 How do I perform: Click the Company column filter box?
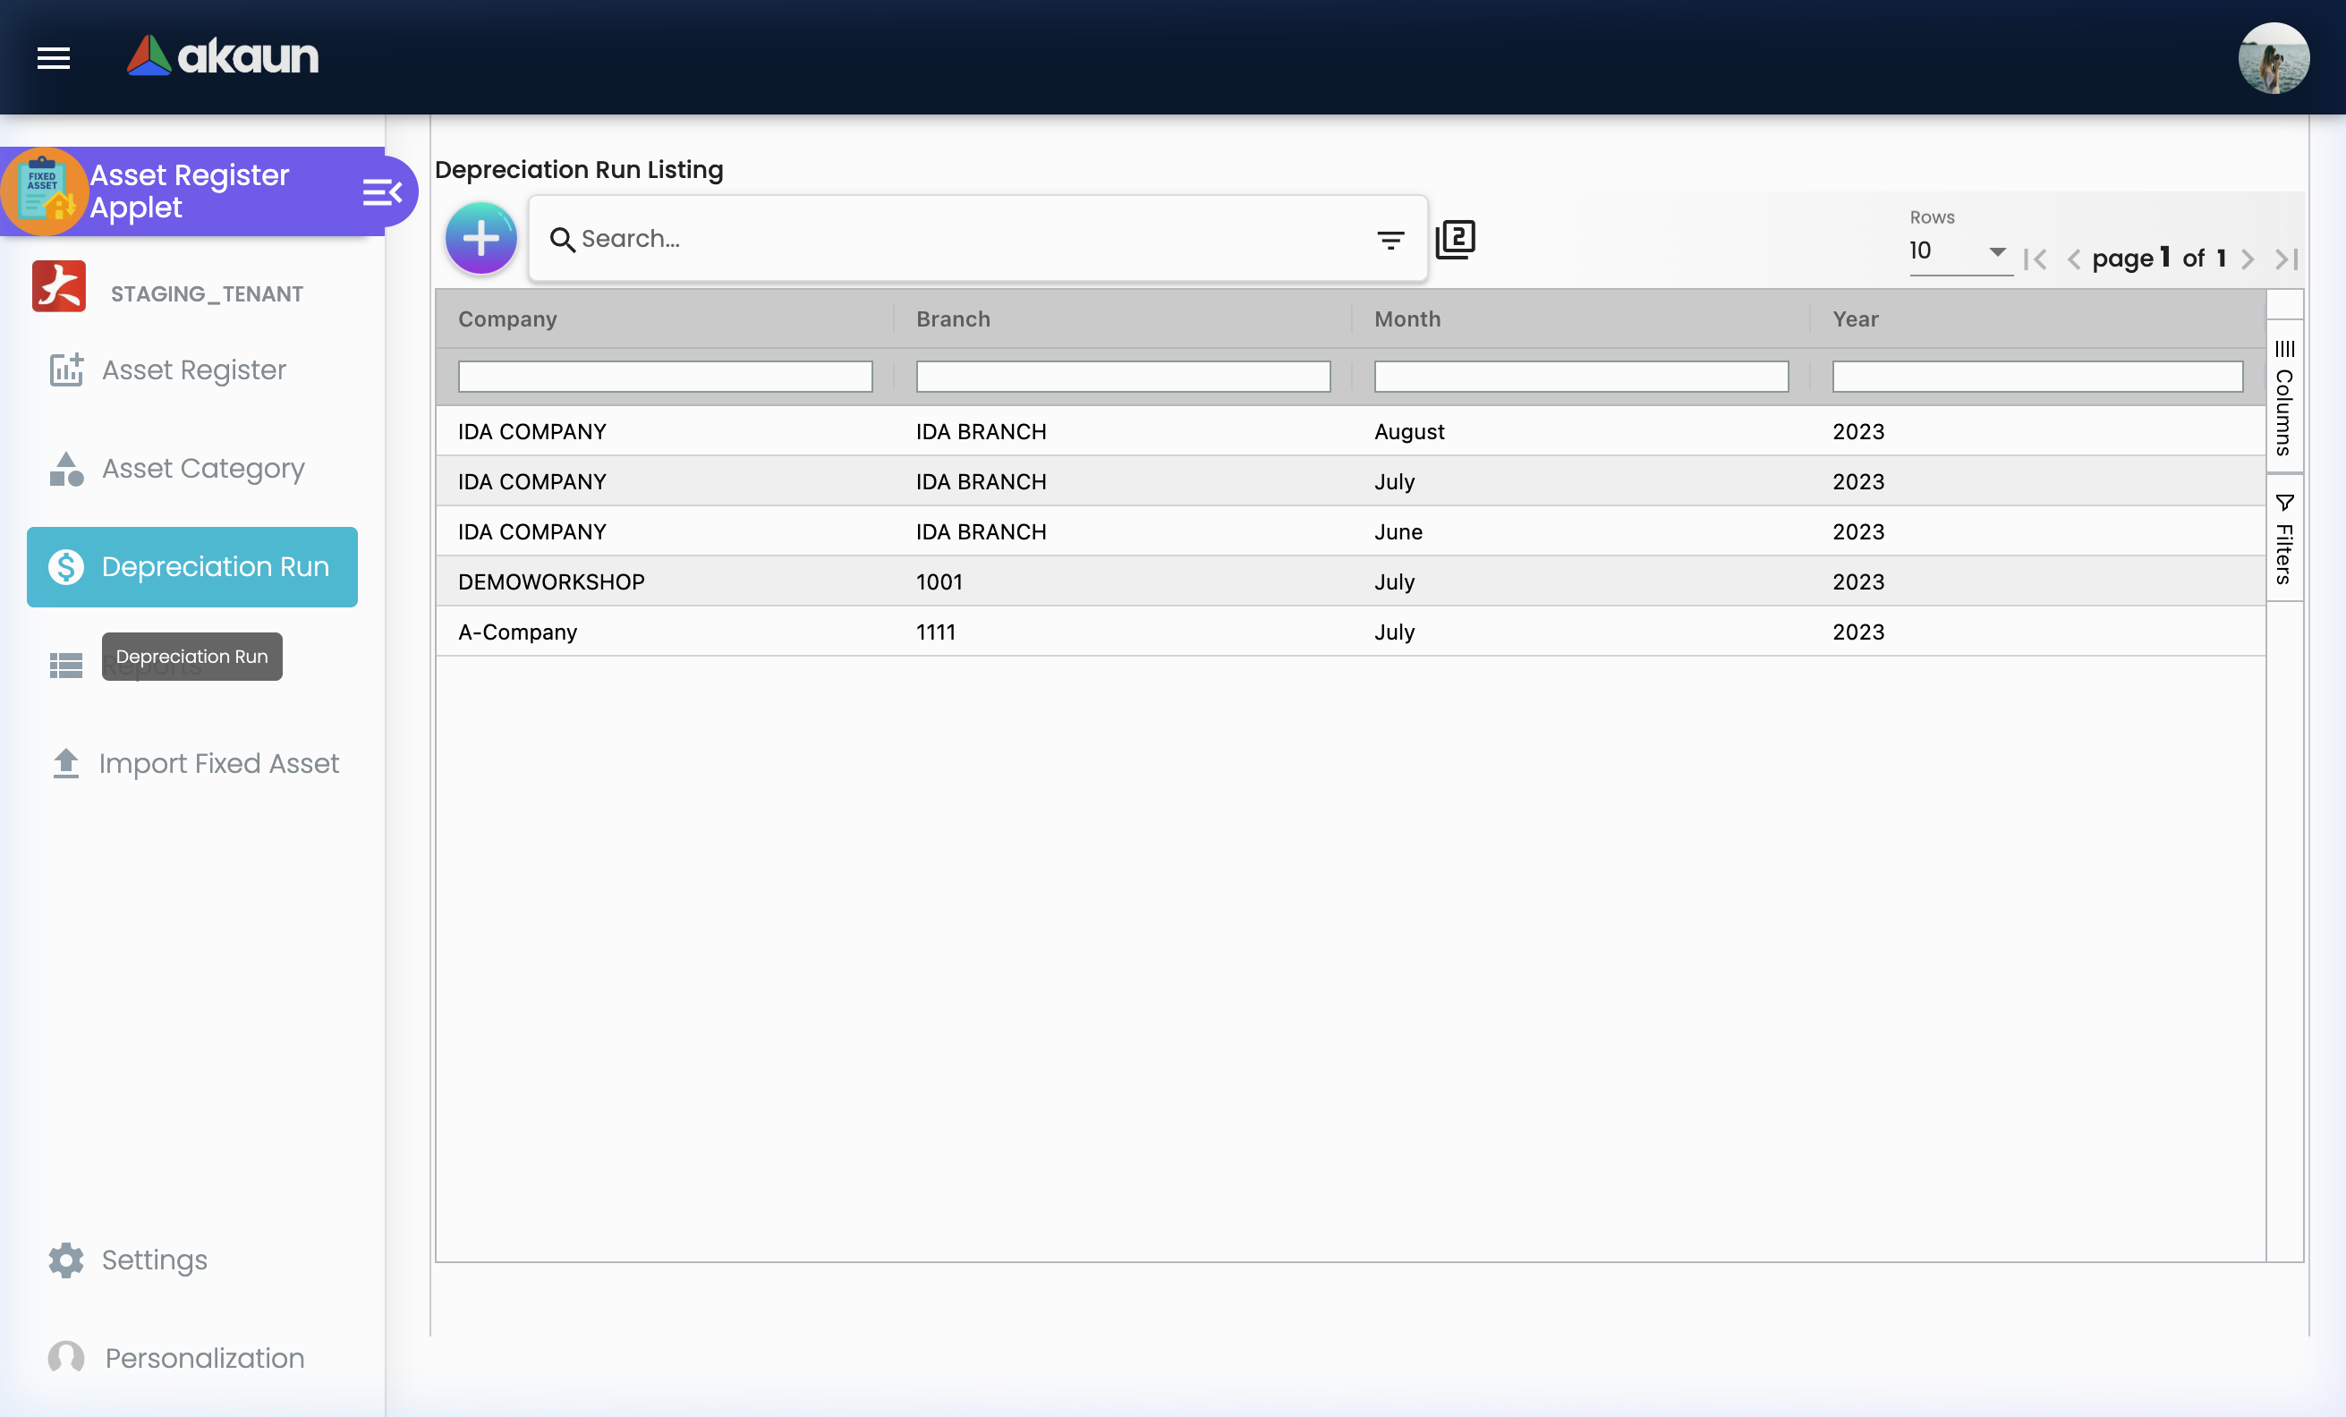(665, 376)
